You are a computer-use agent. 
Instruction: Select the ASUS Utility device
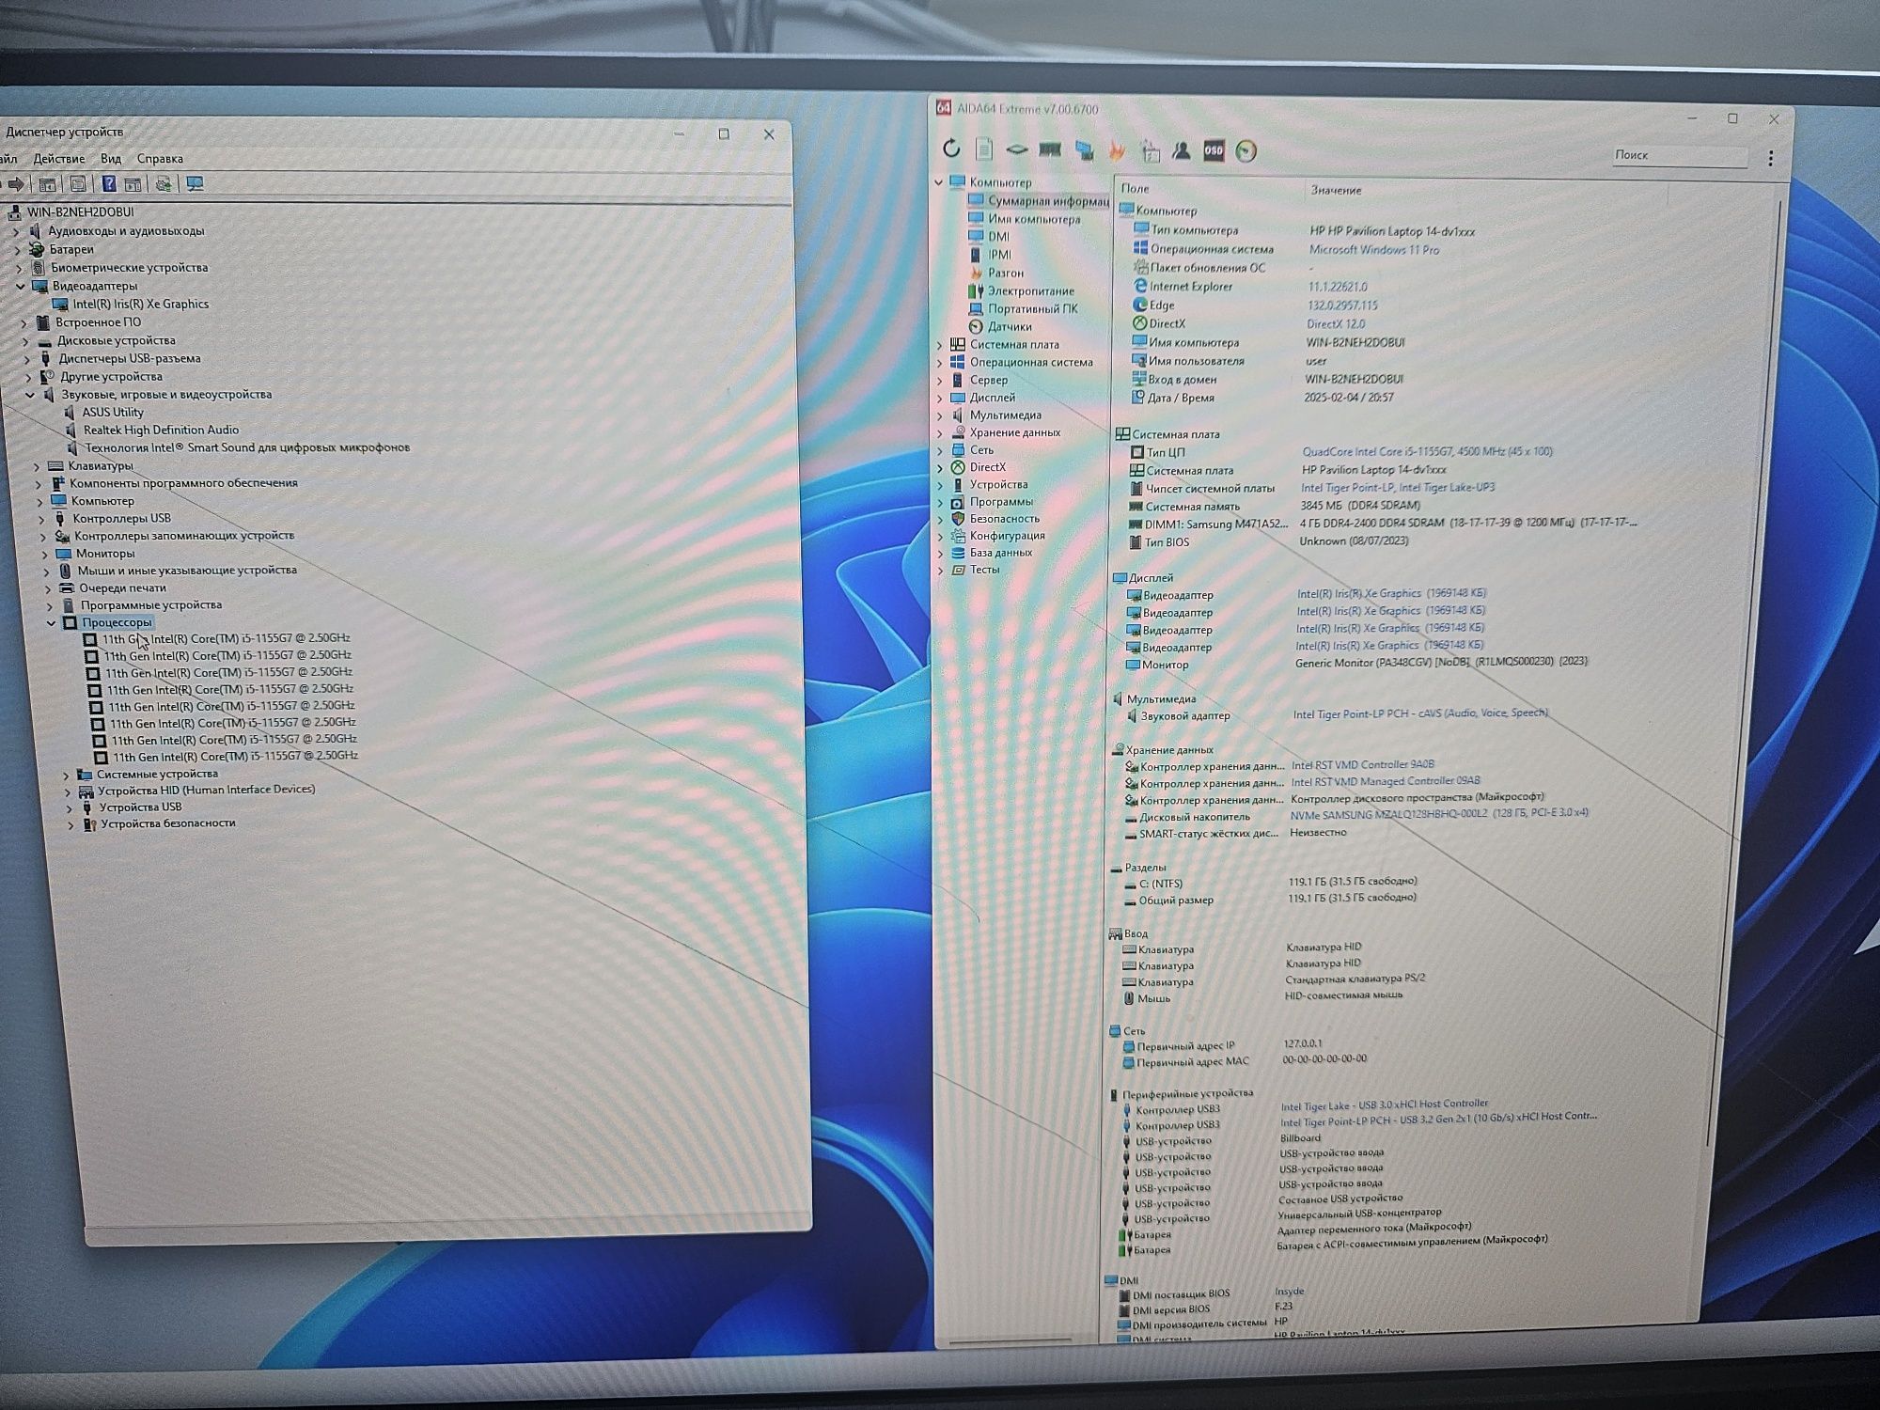pos(112,413)
